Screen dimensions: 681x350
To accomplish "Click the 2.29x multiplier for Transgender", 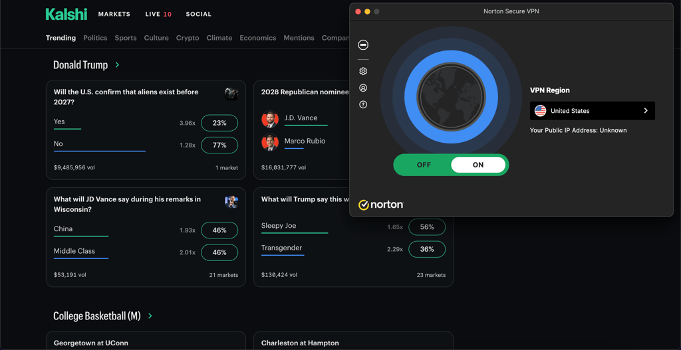I will click(395, 249).
